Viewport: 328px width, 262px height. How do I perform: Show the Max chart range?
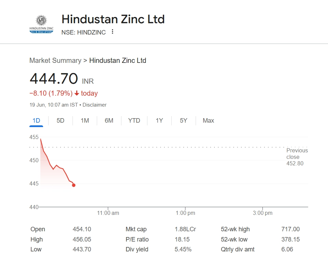point(208,121)
